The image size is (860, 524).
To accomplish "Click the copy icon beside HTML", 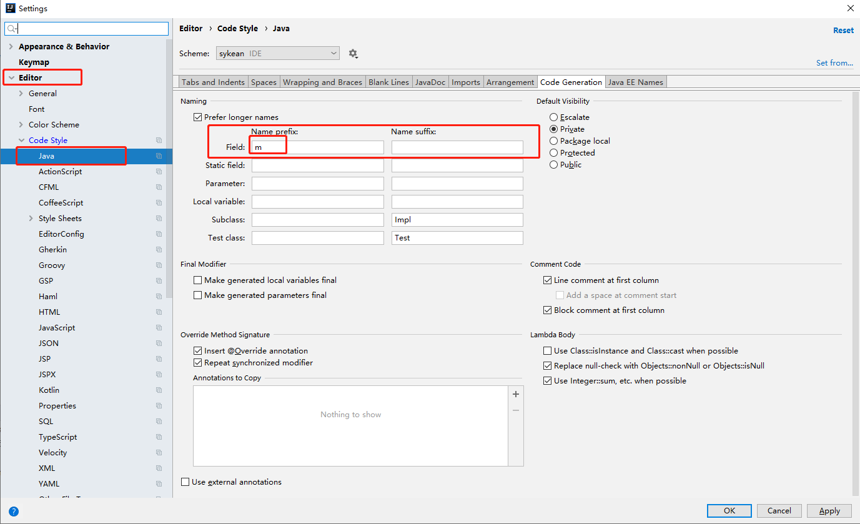I will (x=159, y=312).
